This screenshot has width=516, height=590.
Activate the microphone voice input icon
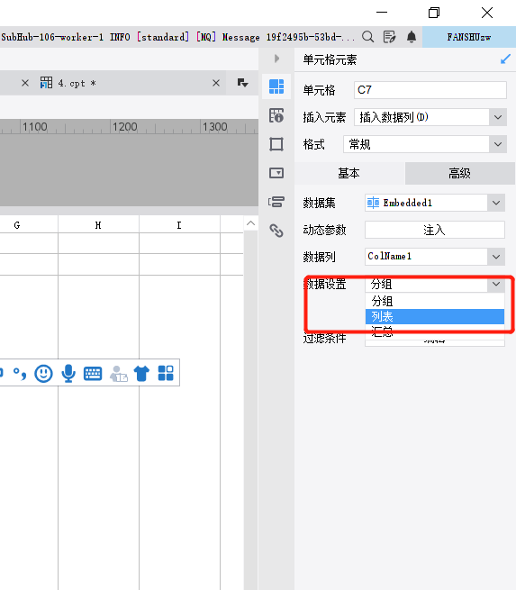(x=68, y=373)
